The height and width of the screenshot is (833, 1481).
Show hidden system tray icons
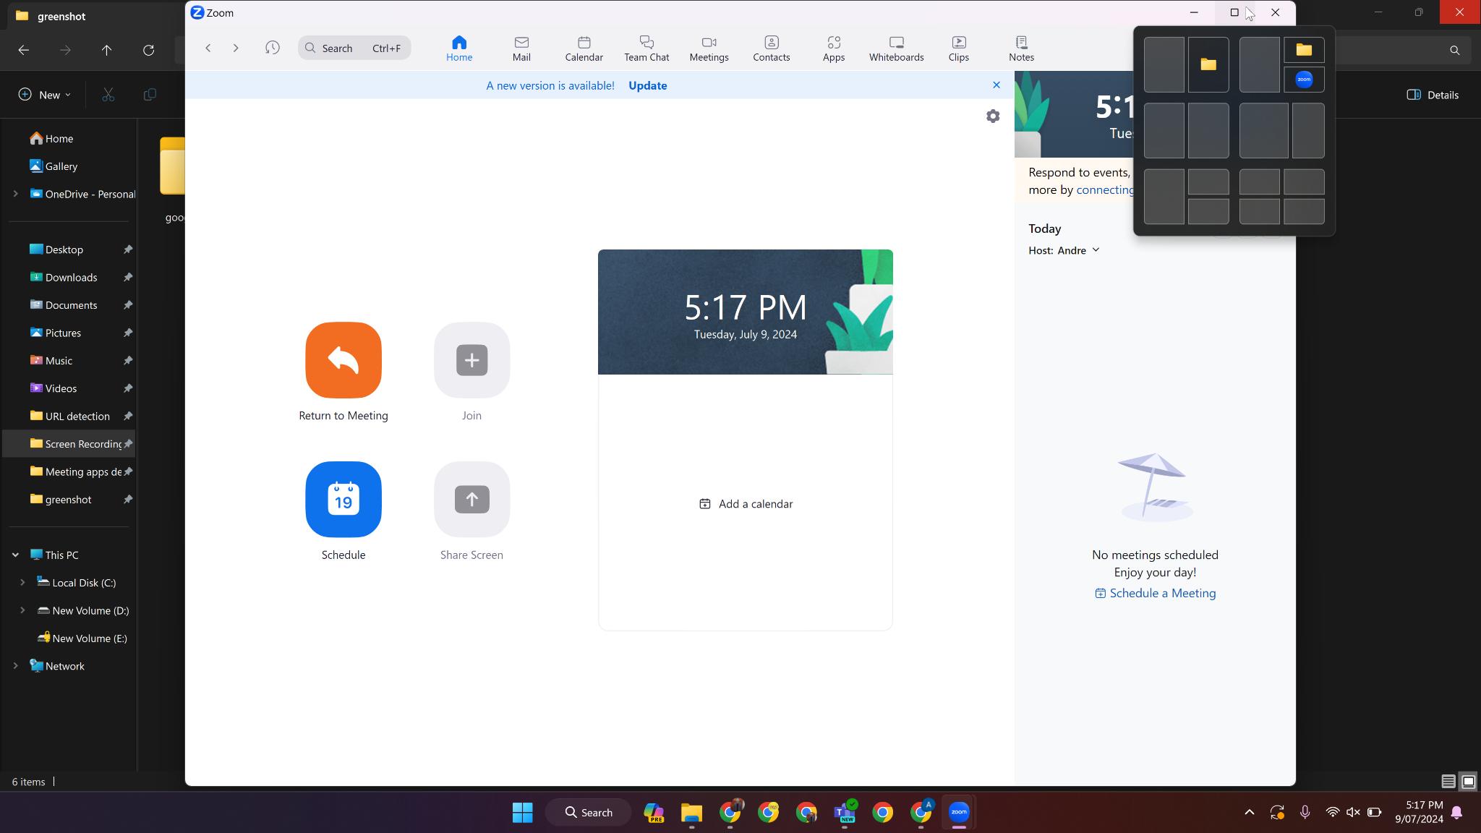click(x=1249, y=813)
